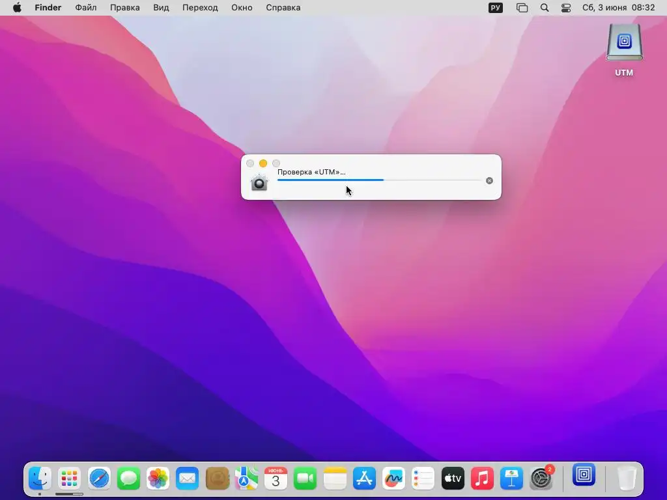Open Reminders app in the Dock
Viewport: 667px width, 500px height.
point(423,479)
